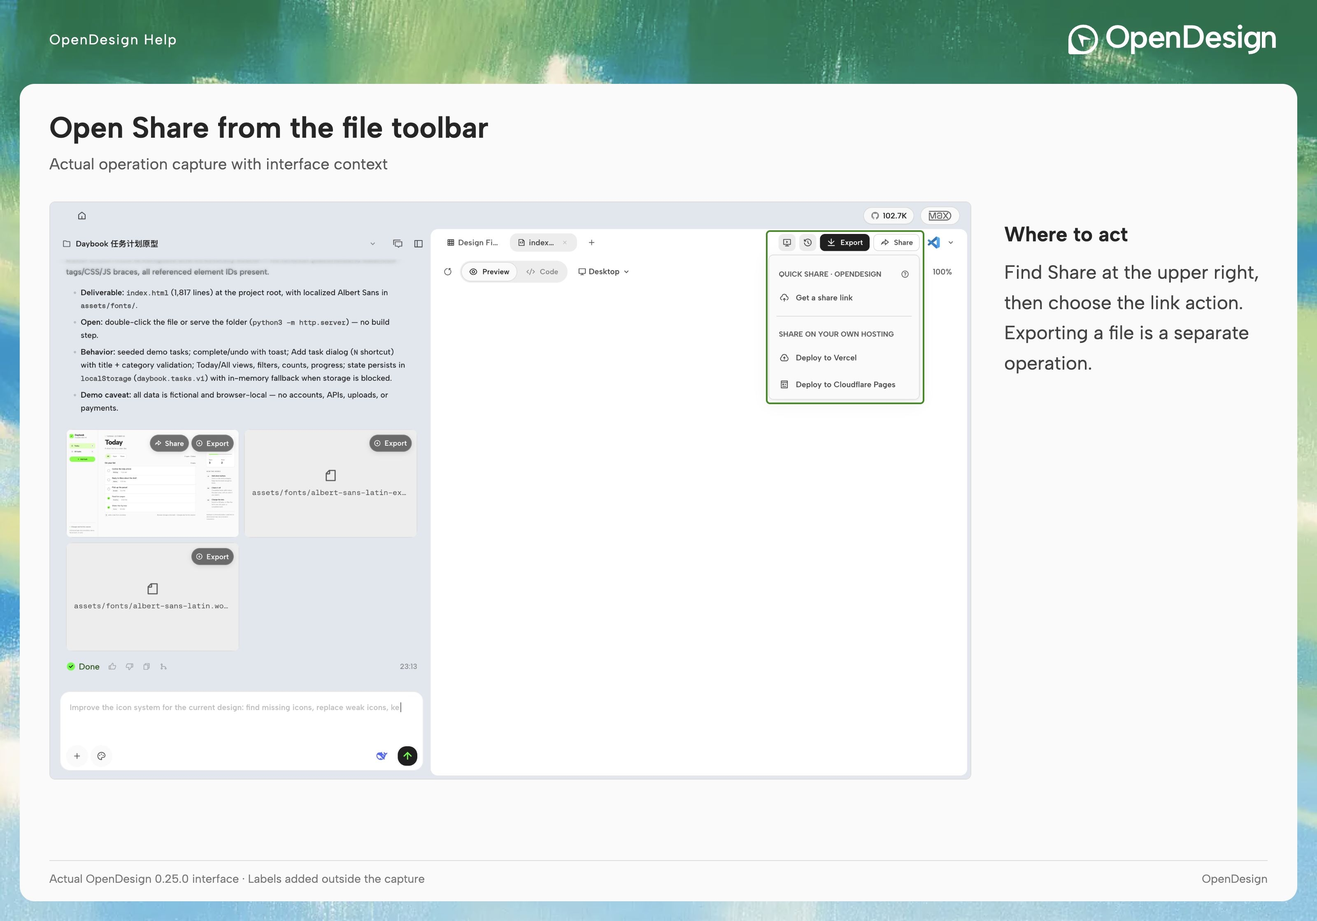Image resolution: width=1317 pixels, height=921 pixels.
Task: Expand the editor chooser chevron next to VS Code
Action: coord(950,243)
